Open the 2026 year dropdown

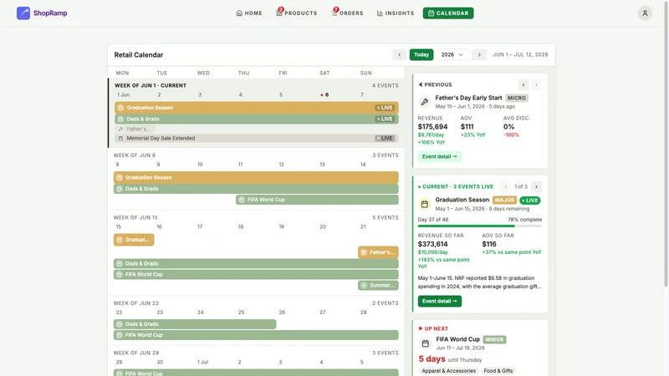coord(452,54)
